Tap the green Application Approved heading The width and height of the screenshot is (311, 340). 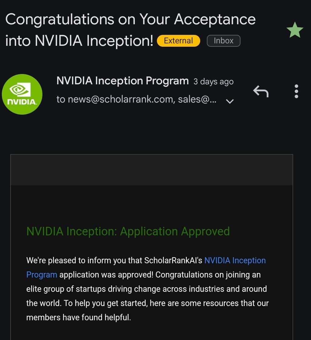pos(128,231)
